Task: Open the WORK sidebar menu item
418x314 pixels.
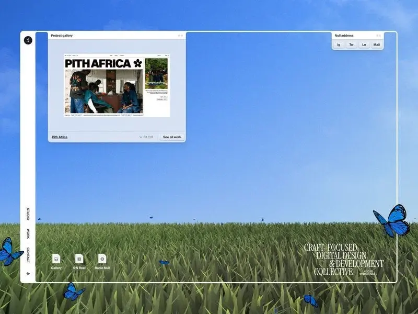Action: point(28,233)
